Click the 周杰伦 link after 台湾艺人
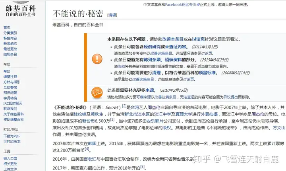The width and height of the screenshot is (286, 171). tap(154, 108)
